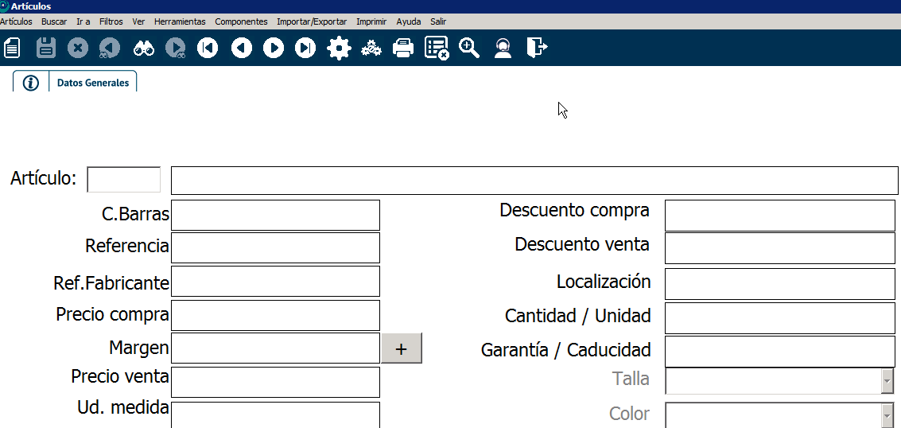Expand the Talla dropdown
This screenshot has width=901, height=428.
click(887, 381)
